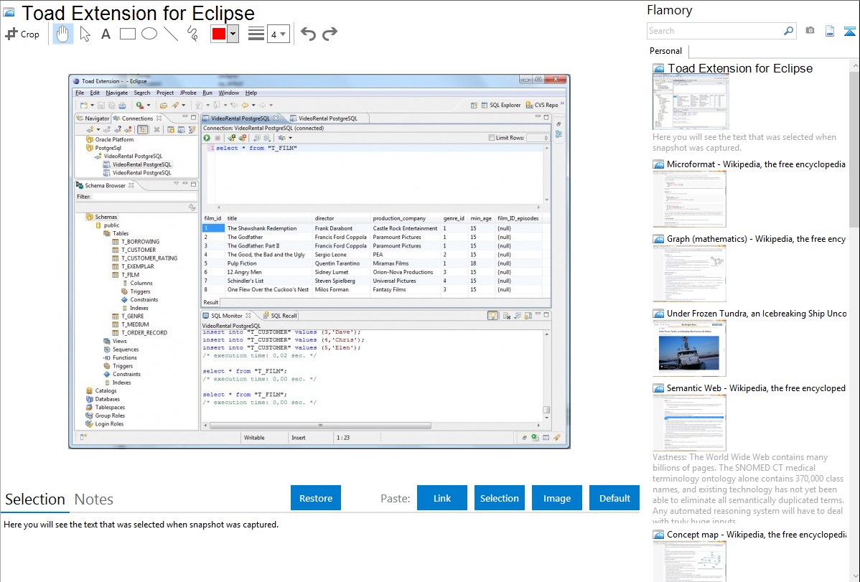Open the Semantic Web snapshot thumbnail
The image size is (860, 582).
coord(689,422)
